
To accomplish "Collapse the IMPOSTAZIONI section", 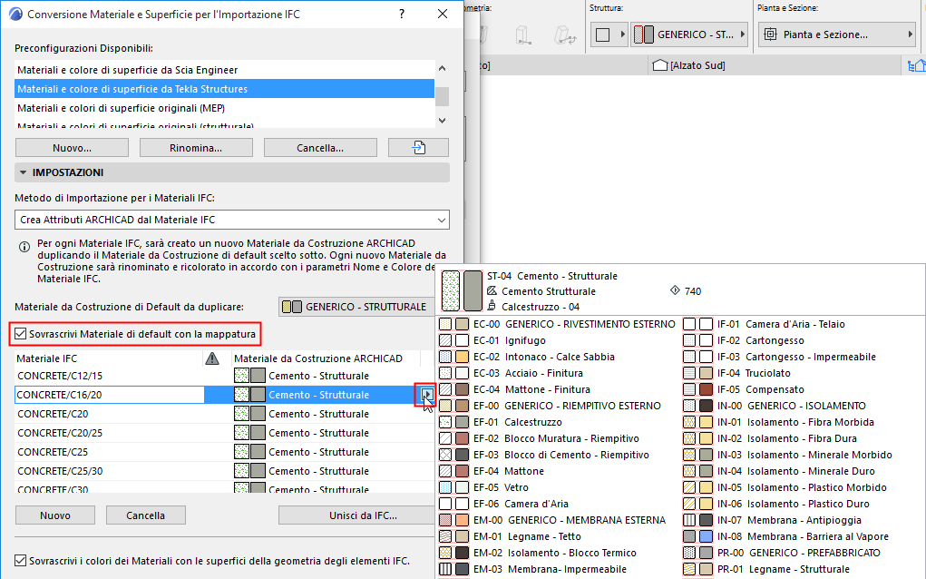I will tap(22, 172).
